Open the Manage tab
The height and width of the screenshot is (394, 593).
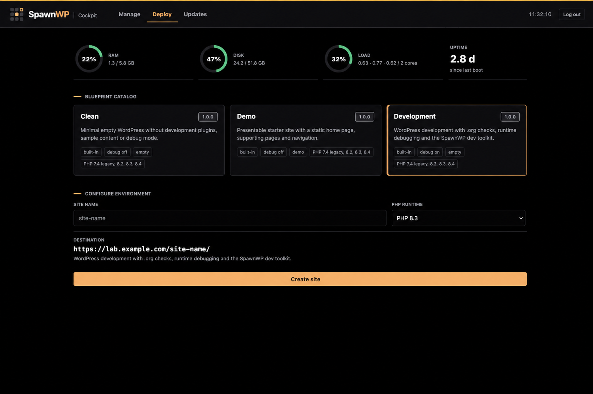coord(129,14)
